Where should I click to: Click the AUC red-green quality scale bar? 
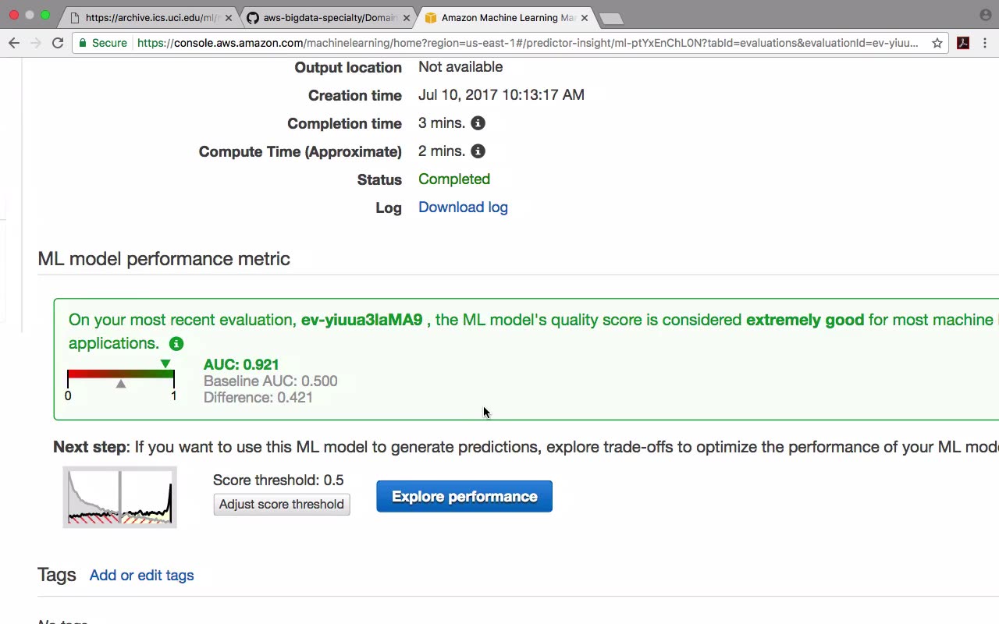pos(121,374)
